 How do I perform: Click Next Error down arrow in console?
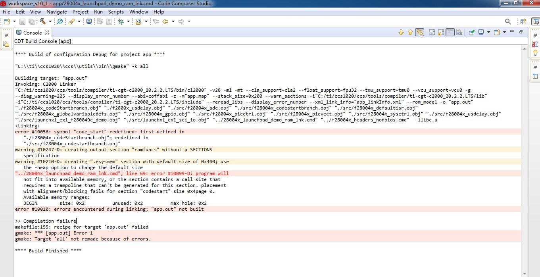[401, 33]
